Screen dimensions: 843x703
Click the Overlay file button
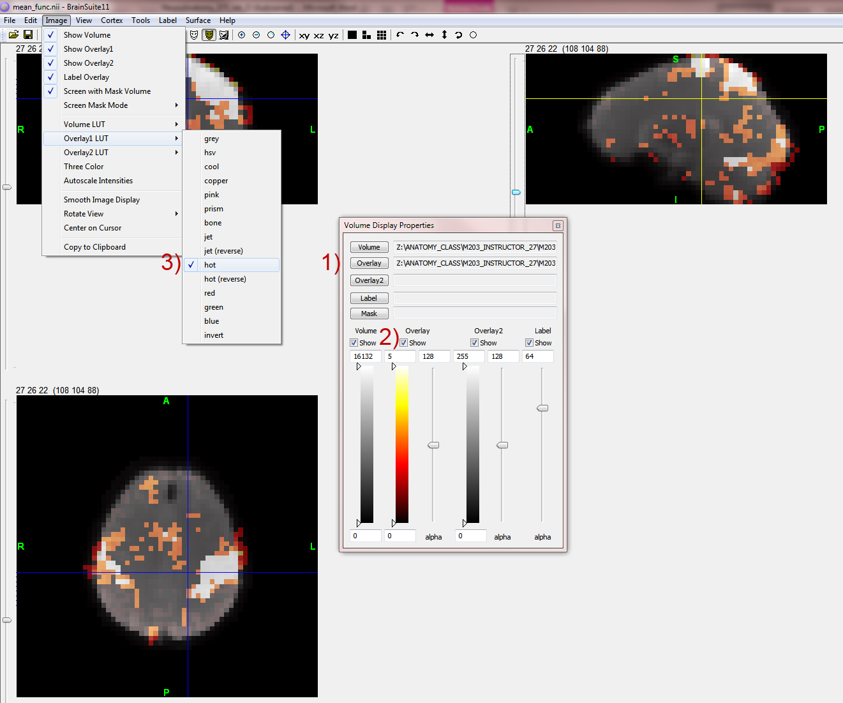[x=369, y=263]
